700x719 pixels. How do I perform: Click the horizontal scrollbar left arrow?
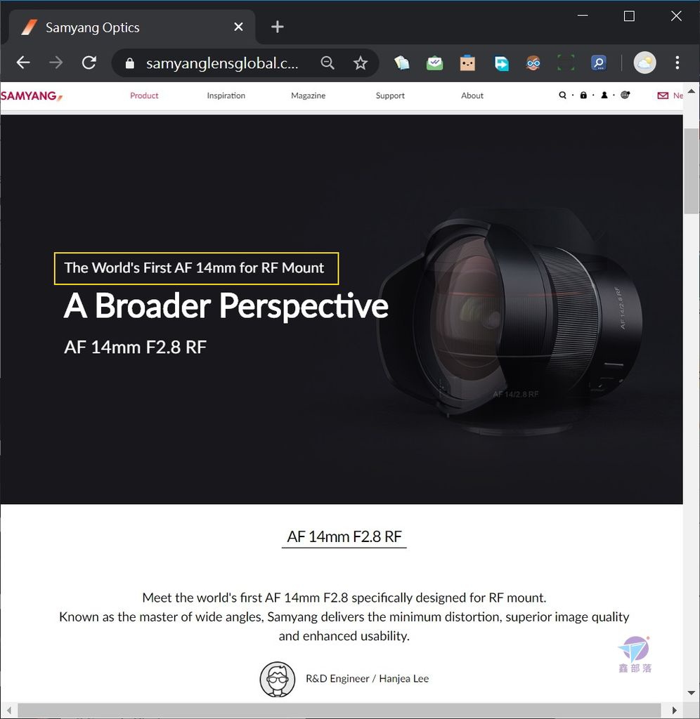pyautogui.click(x=8, y=711)
